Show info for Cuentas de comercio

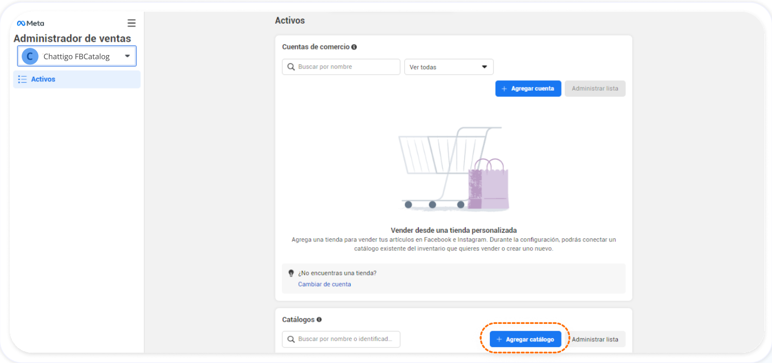pos(354,47)
